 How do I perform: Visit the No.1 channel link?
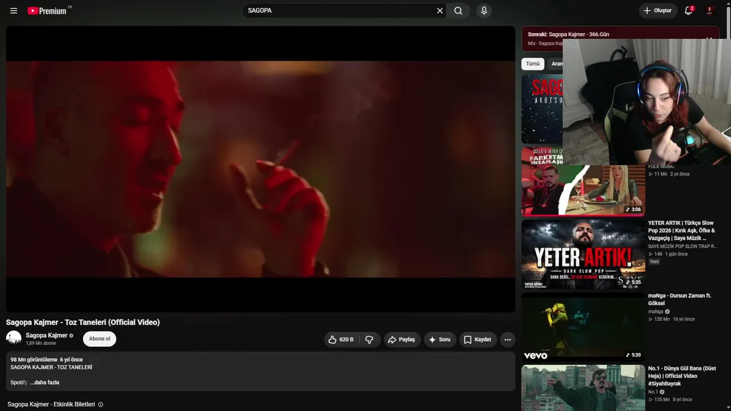[653, 392]
